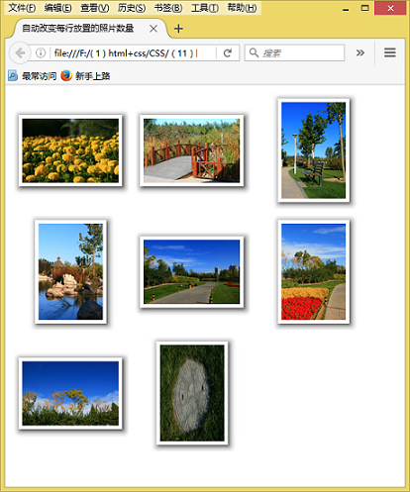Maximize the browser window

point(364,8)
